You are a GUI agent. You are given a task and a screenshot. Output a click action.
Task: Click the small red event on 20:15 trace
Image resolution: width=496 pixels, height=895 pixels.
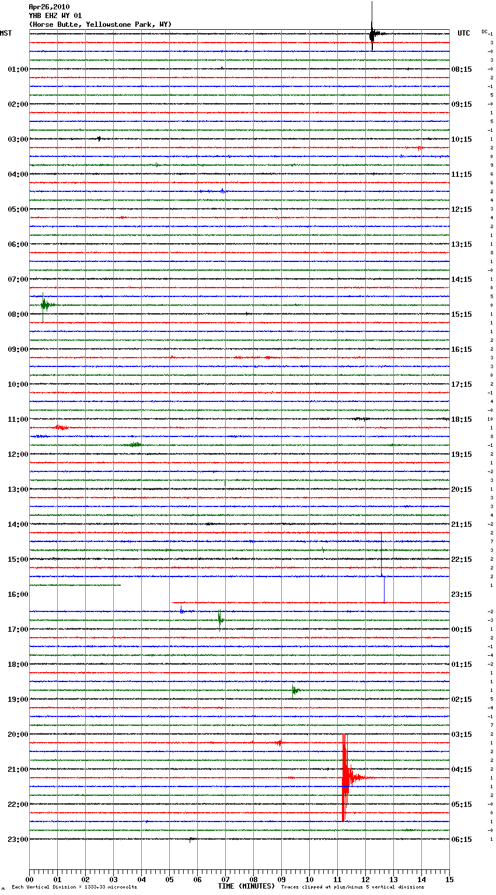[279, 743]
